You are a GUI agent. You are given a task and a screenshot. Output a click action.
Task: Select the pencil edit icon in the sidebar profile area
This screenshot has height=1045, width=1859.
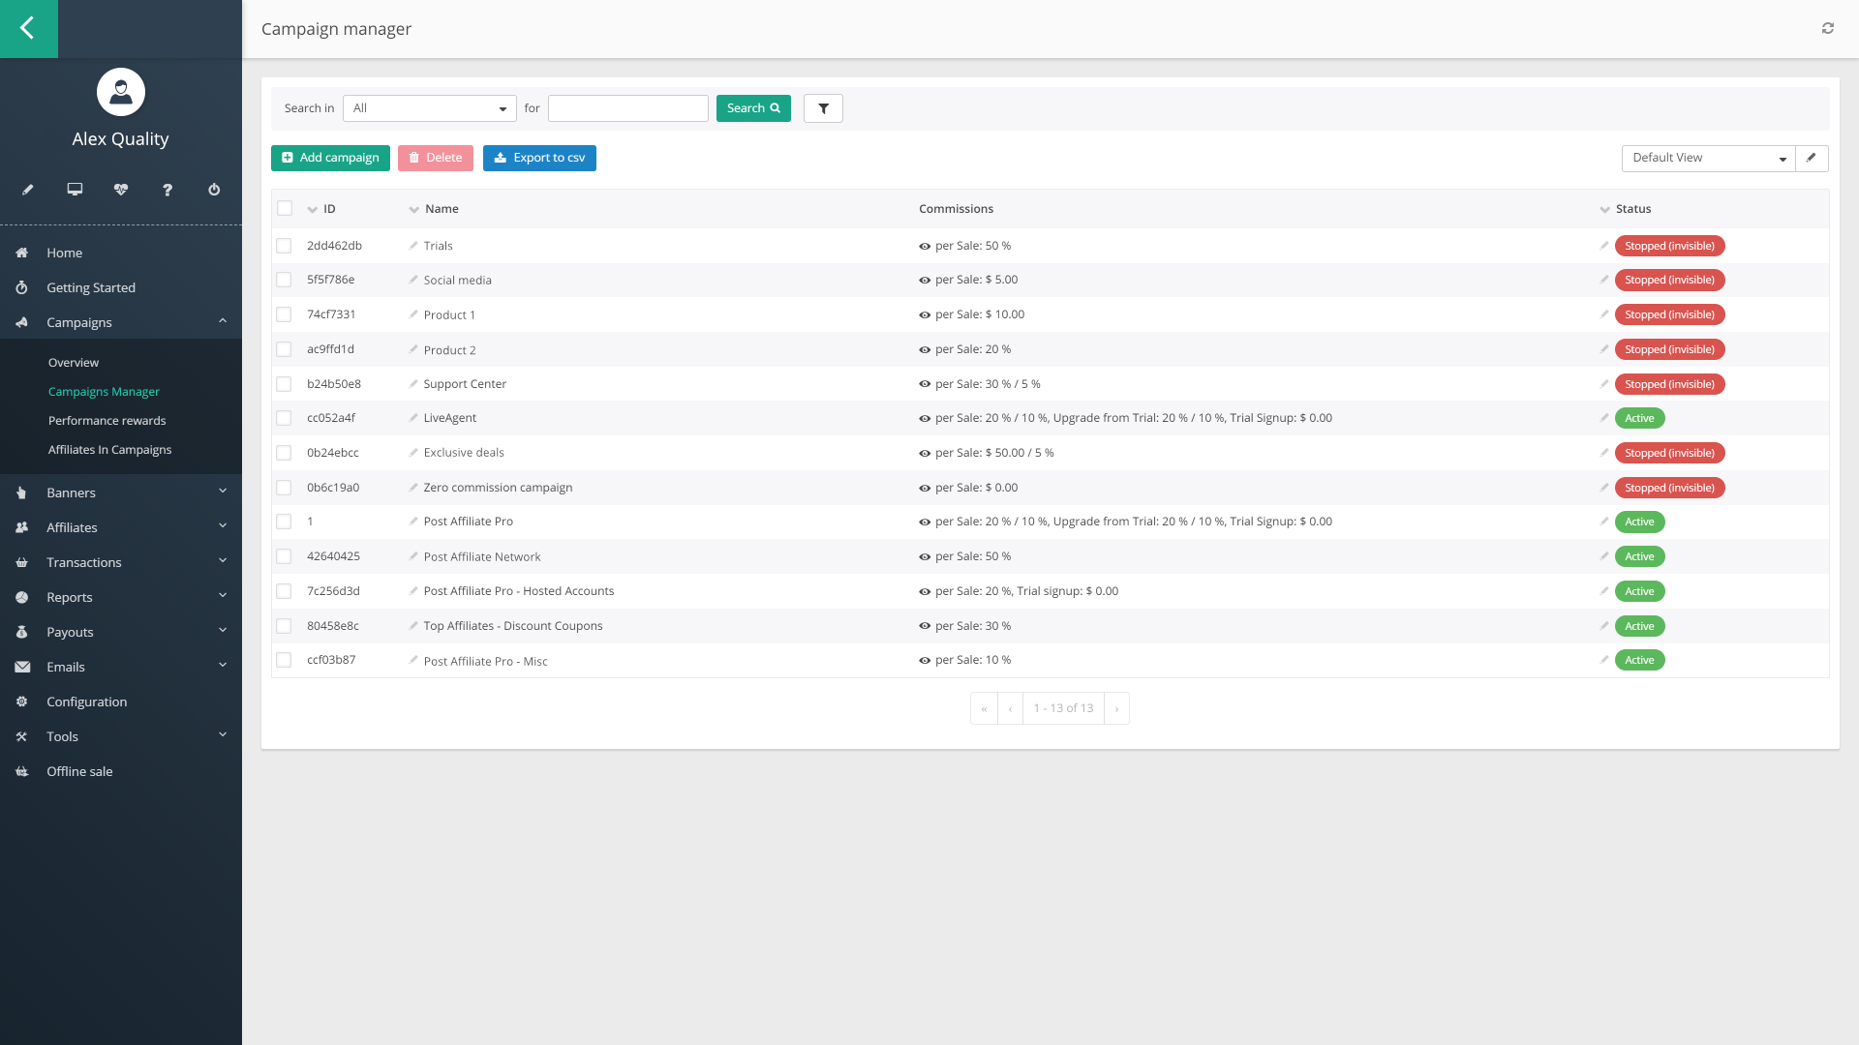pyautogui.click(x=27, y=190)
